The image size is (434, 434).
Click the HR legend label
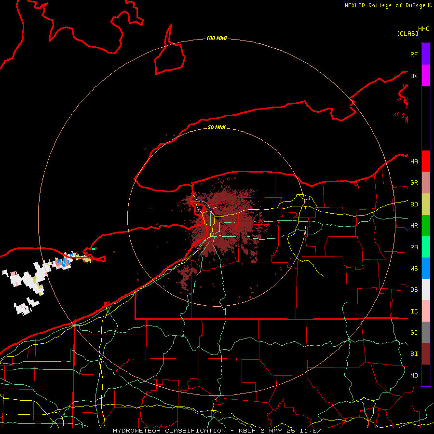click(x=414, y=226)
